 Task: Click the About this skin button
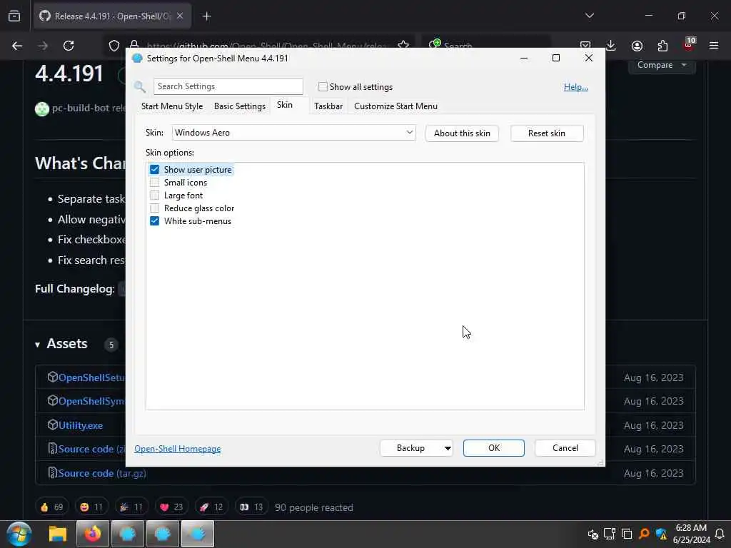pos(462,133)
